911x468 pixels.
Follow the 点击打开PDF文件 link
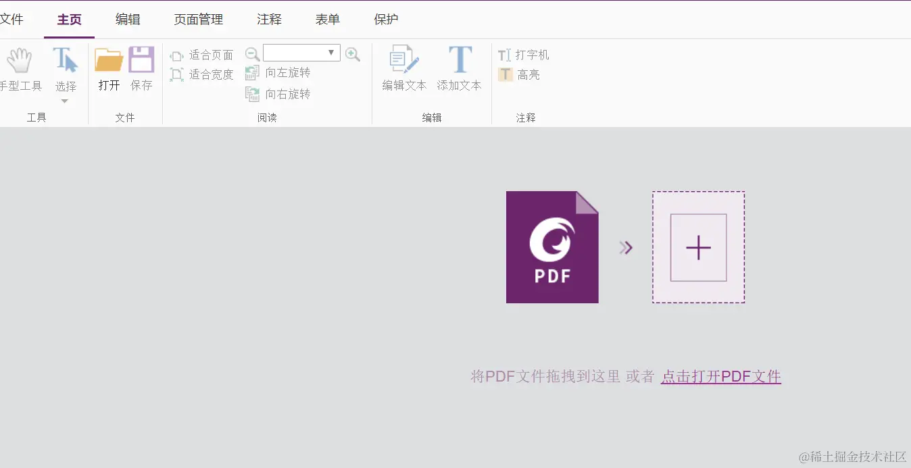click(x=721, y=376)
